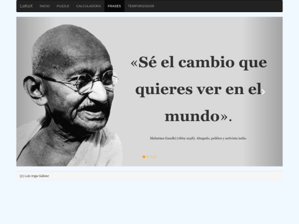Click the Mahatma Gandhi caption line
The height and width of the screenshot is (224, 299).
pos(198,138)
